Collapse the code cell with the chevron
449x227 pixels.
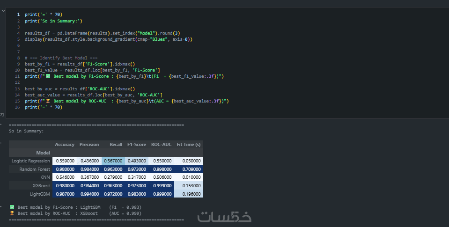[x=3, y=11]
